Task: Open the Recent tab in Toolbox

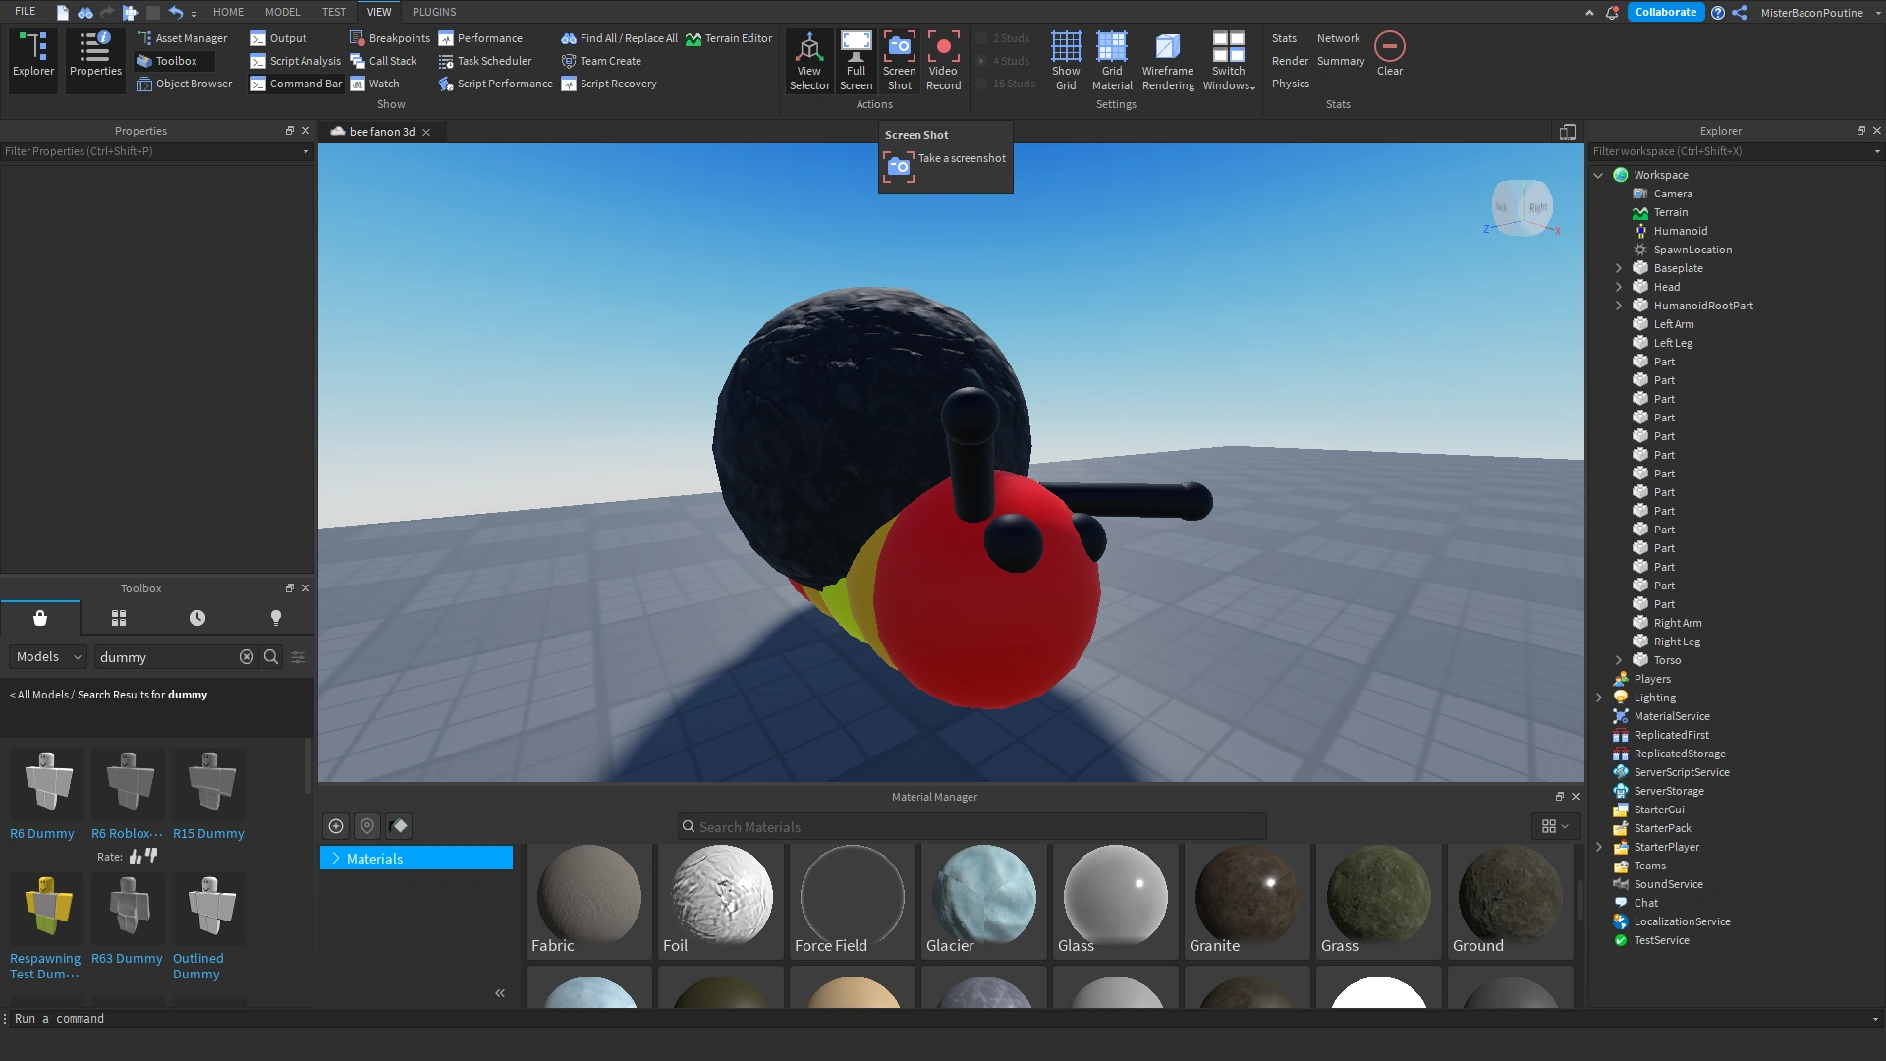Action: pos(197,618)
